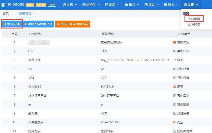Select 仓库权限 in the settings menu
Image resolution: width=212 pixels, height=133 pixels.
click(x=194, y=24)
